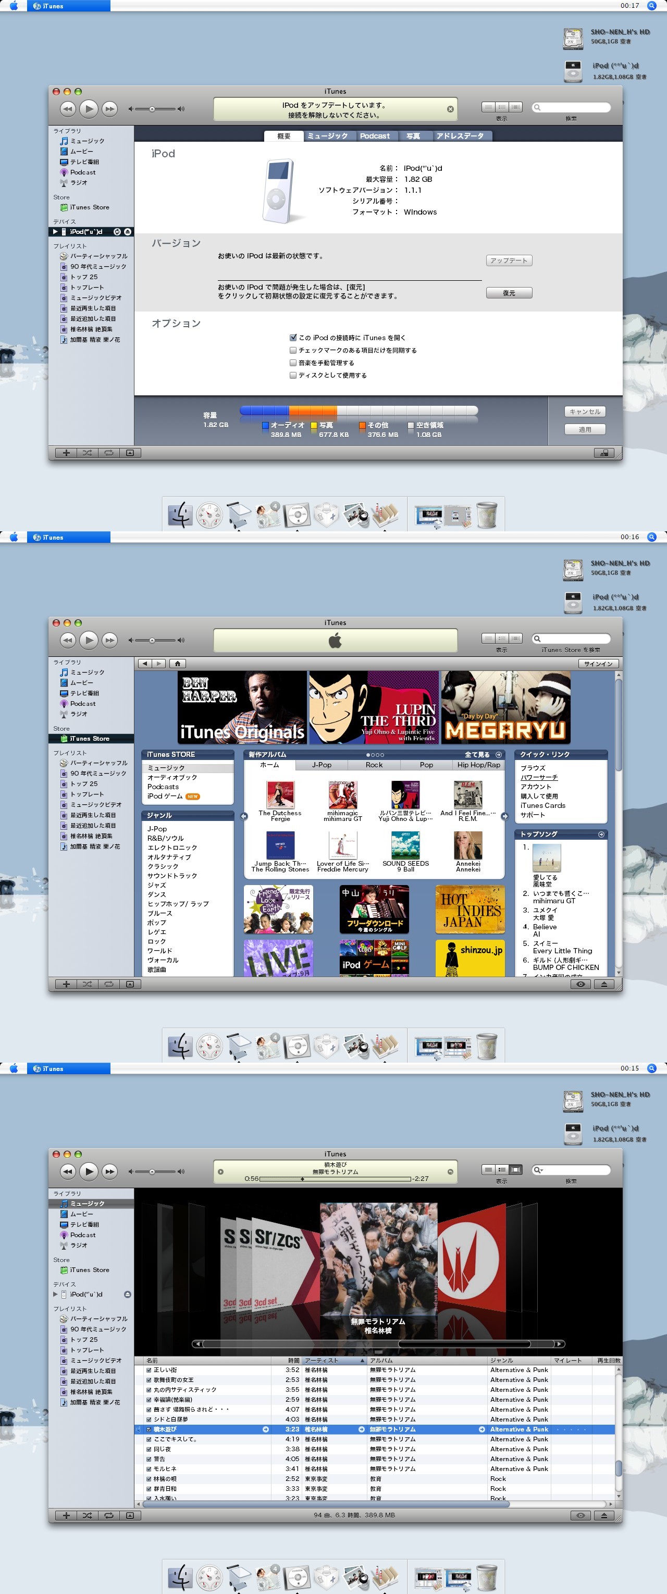Show previous 新作アルバム page arrow
Image resolution: width=667 pixels, height=1594 pixels.
pyautogui.click(x=244, y=816)
